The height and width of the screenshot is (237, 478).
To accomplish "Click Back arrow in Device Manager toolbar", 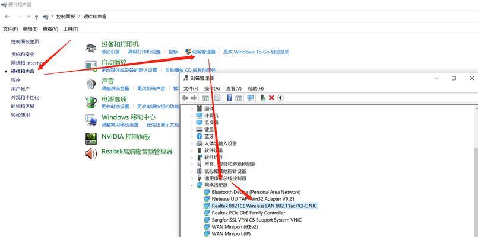I will [185, 98].
